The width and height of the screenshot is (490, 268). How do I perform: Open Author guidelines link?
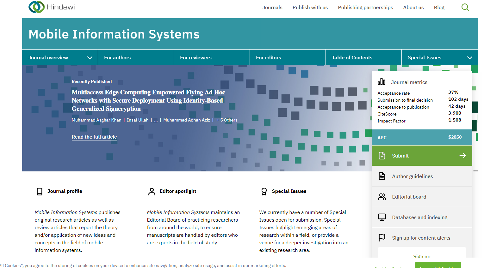(412, 176)
